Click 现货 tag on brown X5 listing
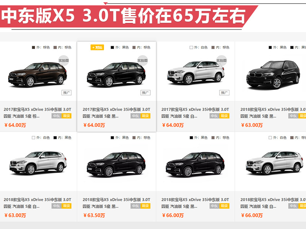Screen dimensions: 306x229 click(66, 116)
